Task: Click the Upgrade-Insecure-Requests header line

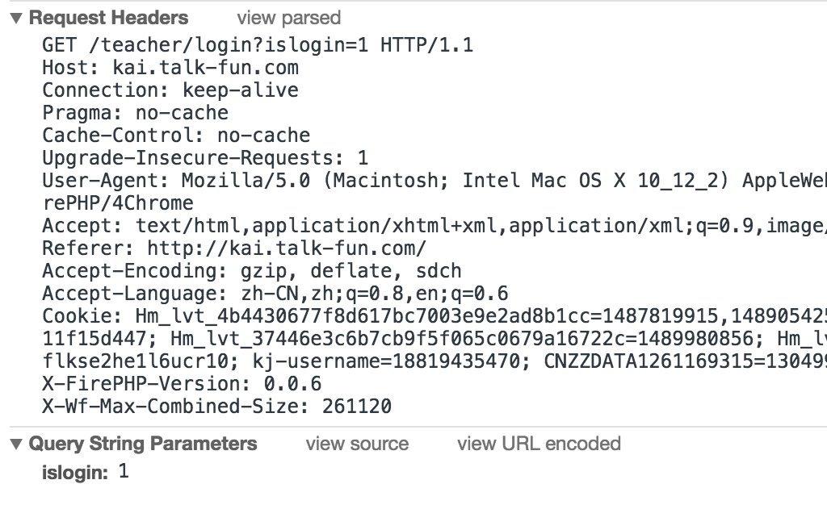Action: 205,158
